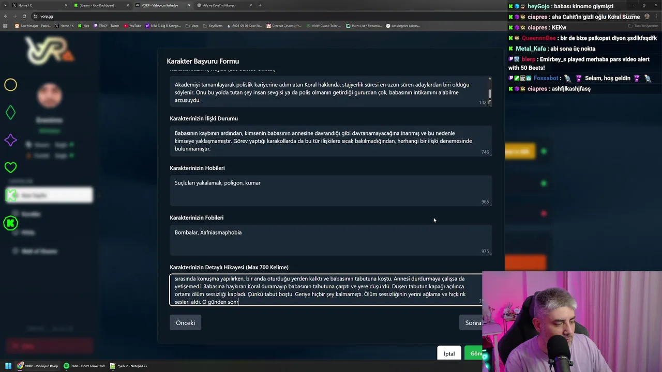662x372 pixels.
Task: Click the Önceki button
Action: coord(185,322)
